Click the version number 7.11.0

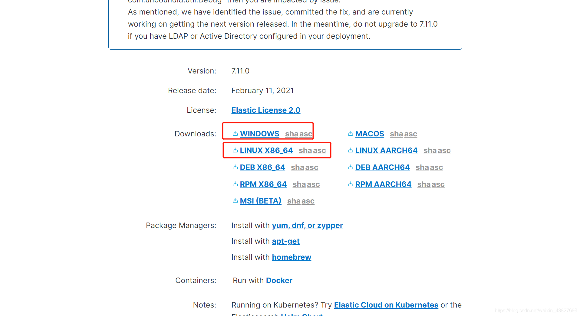tap(240, 71)
